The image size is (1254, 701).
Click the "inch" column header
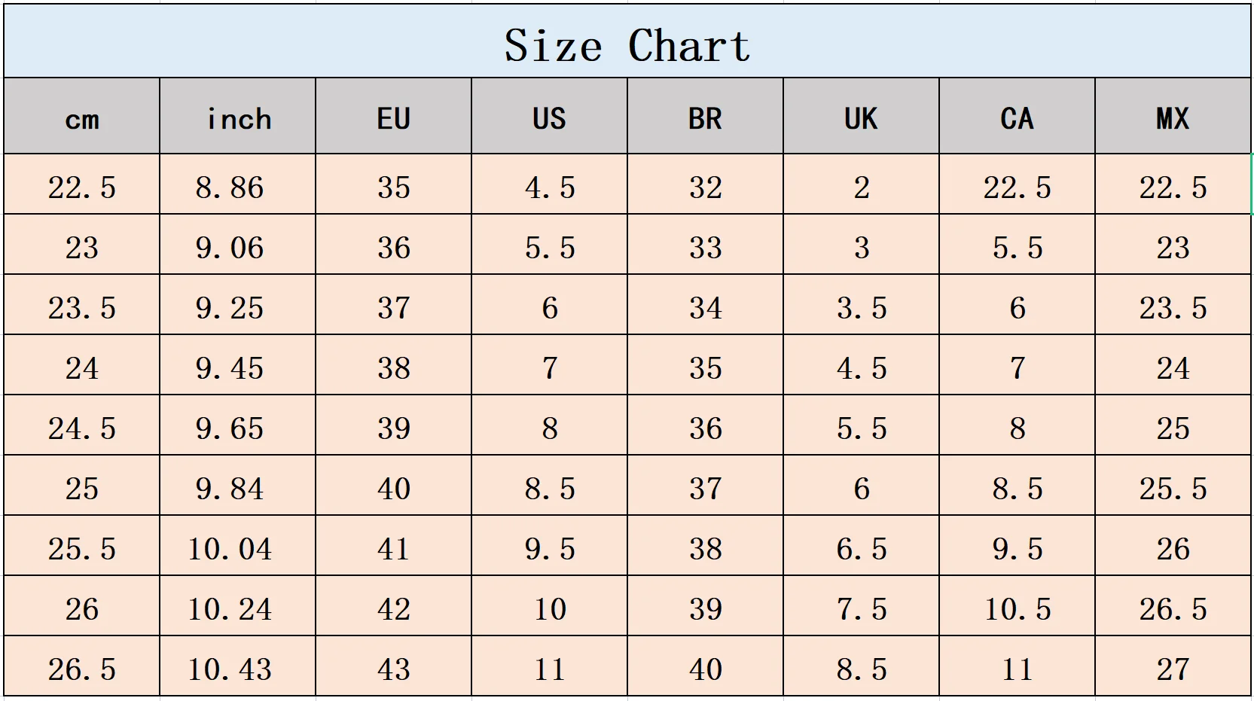[238, 118]
